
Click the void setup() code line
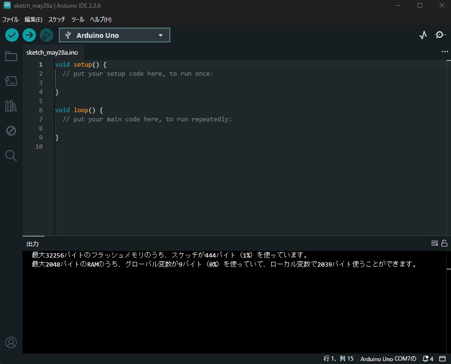(x=81, y=64)
